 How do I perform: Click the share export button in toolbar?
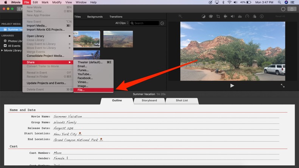click(x=292, y=9)
